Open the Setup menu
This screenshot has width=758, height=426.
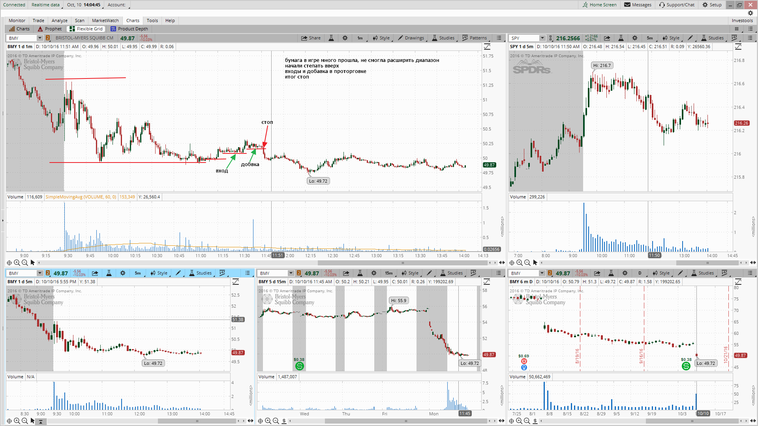click(712, 5)
